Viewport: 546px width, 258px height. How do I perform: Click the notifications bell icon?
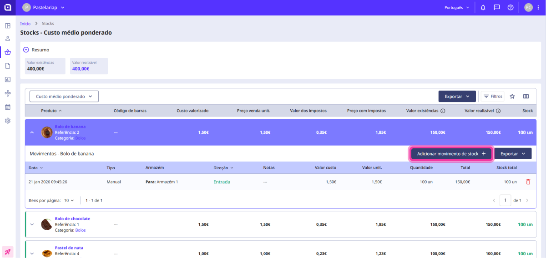click(x=483, y=7)
